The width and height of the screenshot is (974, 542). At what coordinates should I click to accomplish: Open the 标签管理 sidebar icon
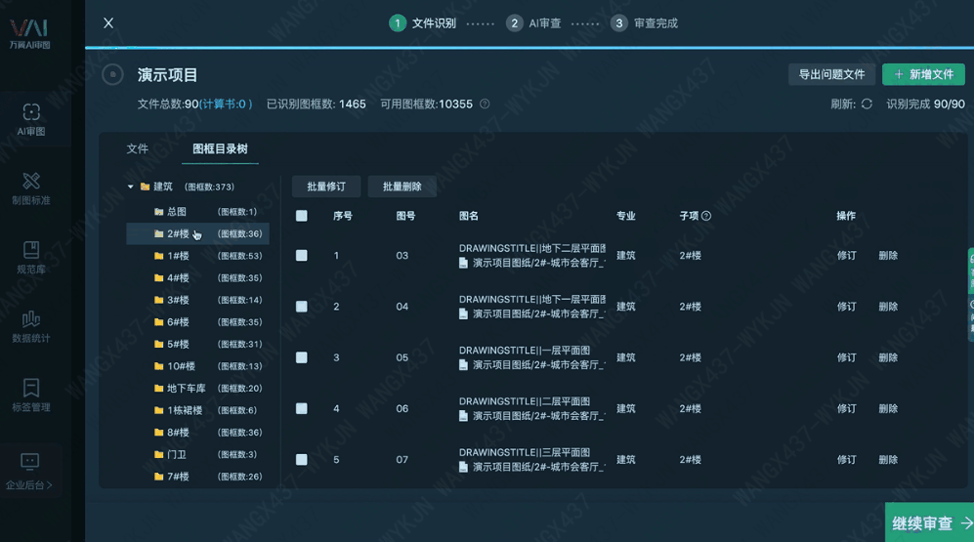click(31, 396)
